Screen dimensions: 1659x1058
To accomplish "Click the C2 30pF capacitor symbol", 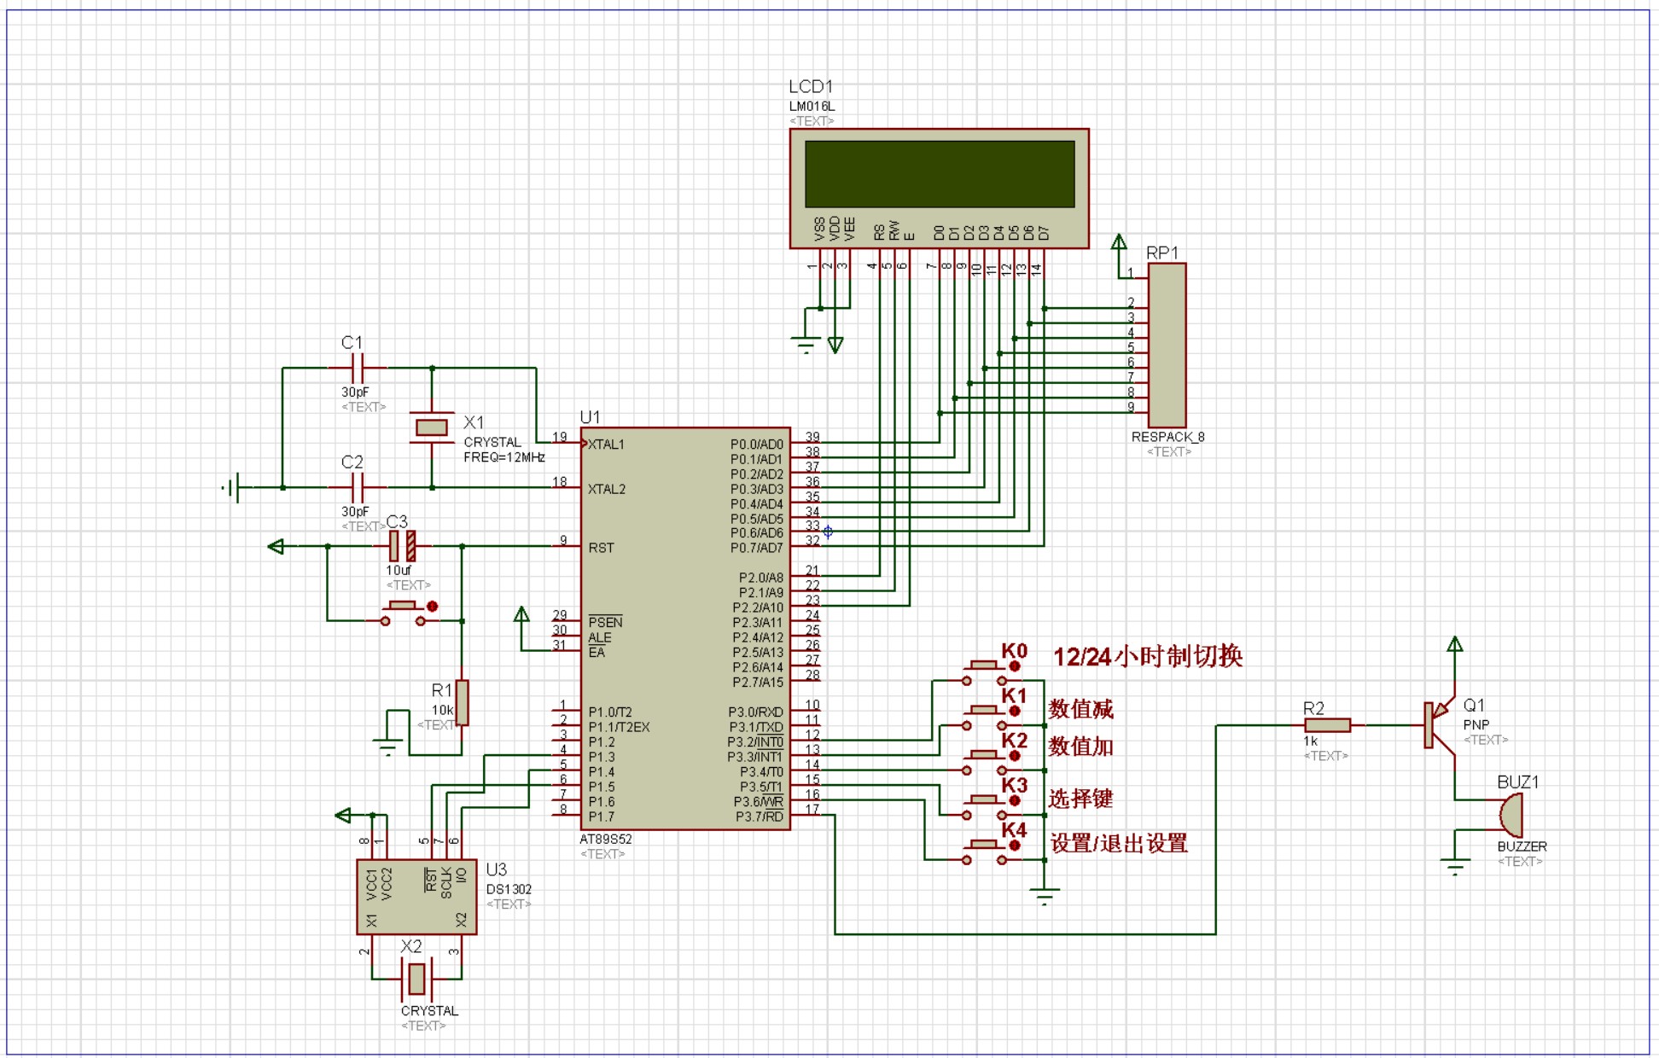I will 358,487.
